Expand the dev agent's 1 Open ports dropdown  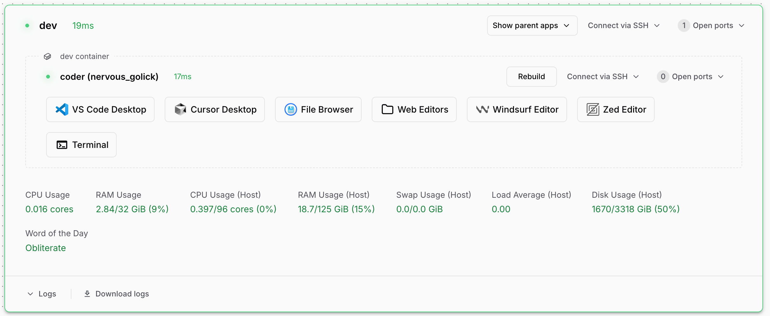click(x=711, y=26)
